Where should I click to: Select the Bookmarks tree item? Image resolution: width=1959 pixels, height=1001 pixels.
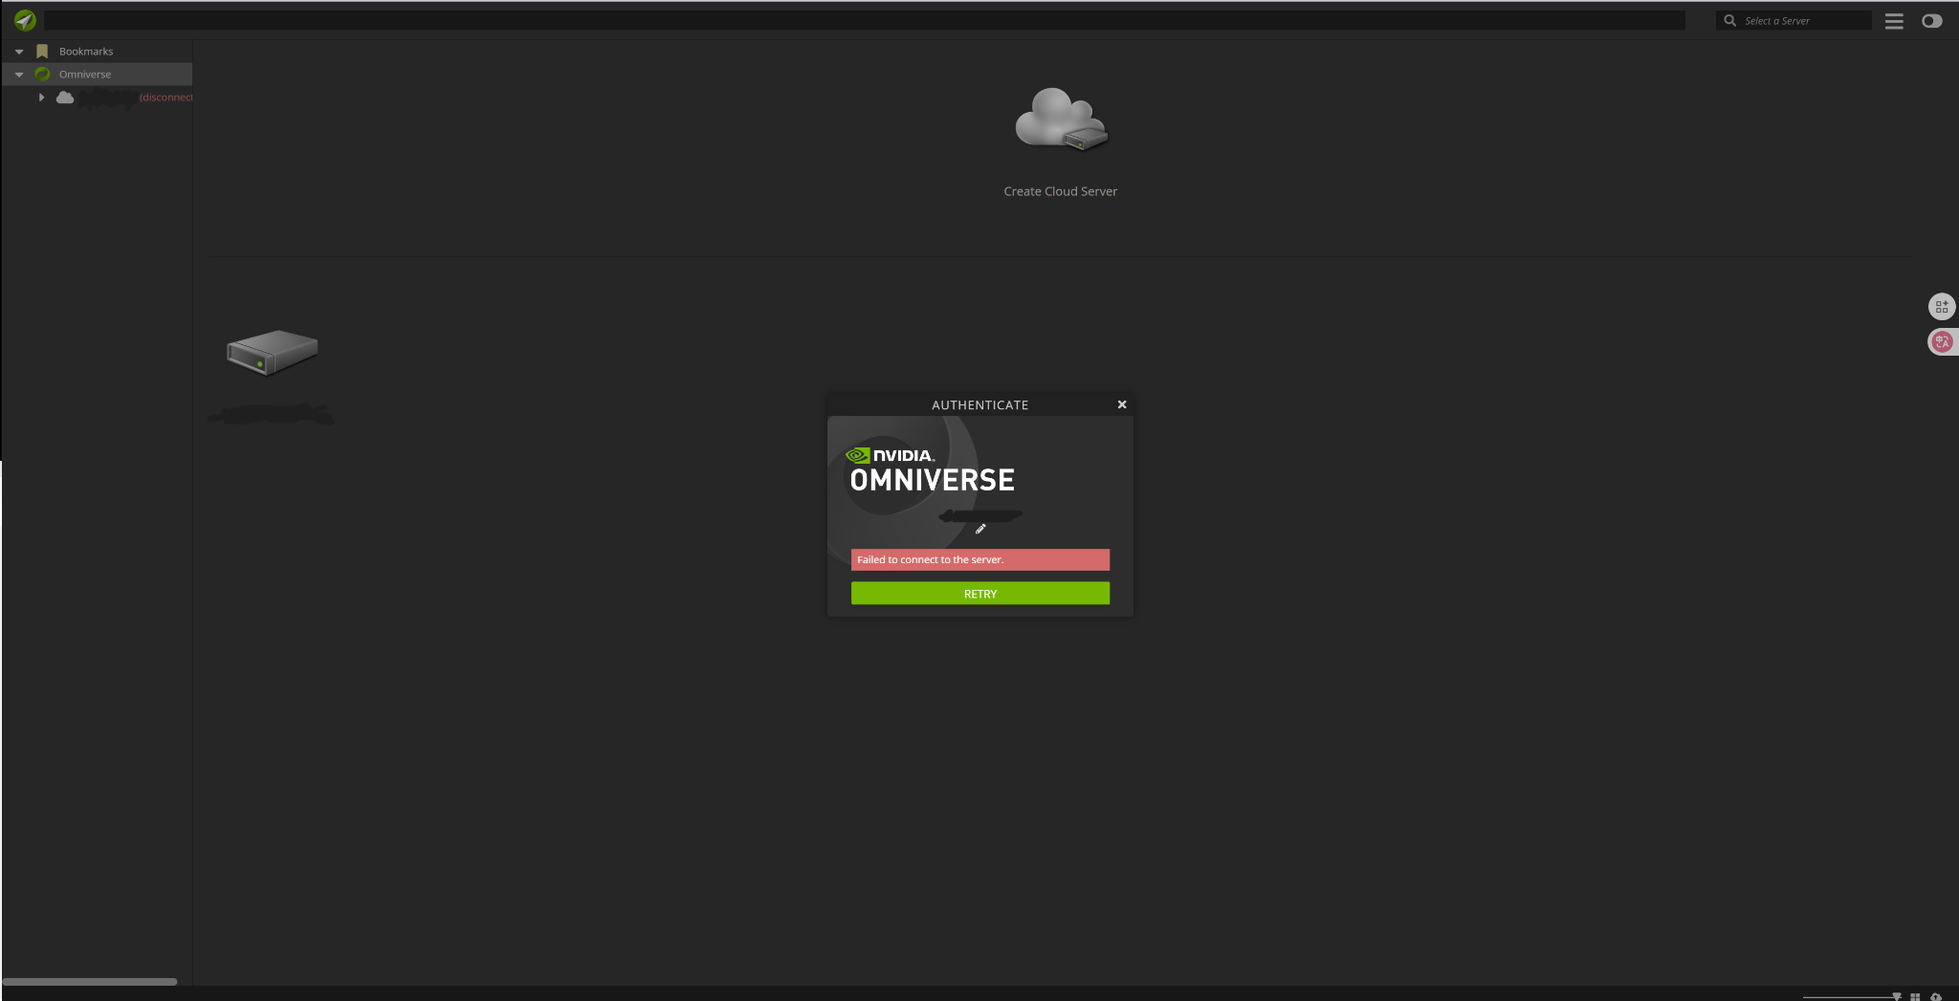86,52
